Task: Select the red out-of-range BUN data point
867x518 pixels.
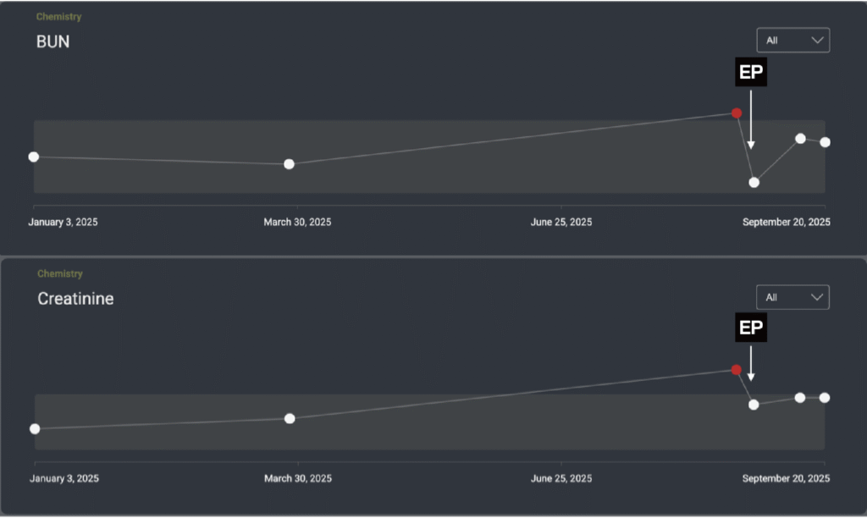Action: pos(737,113)
